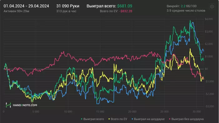Click the 15 000 x-axis label

pyautogui.click(x=100, y=111)
